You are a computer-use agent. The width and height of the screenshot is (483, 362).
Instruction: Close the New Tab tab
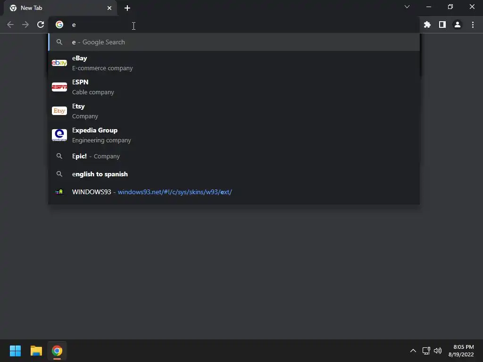pos(109,8)
